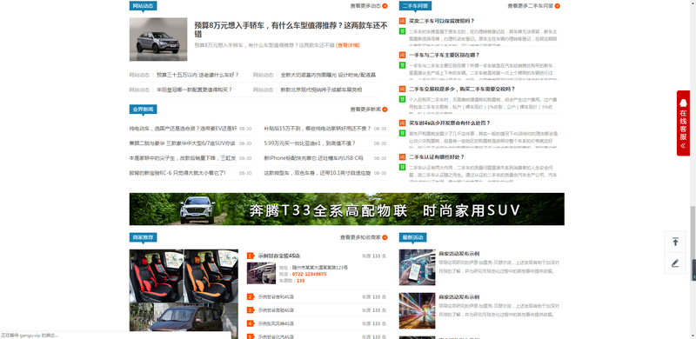Click the silver SUV article thumbnail
The image size is (696, 339).
coord(158,39)
